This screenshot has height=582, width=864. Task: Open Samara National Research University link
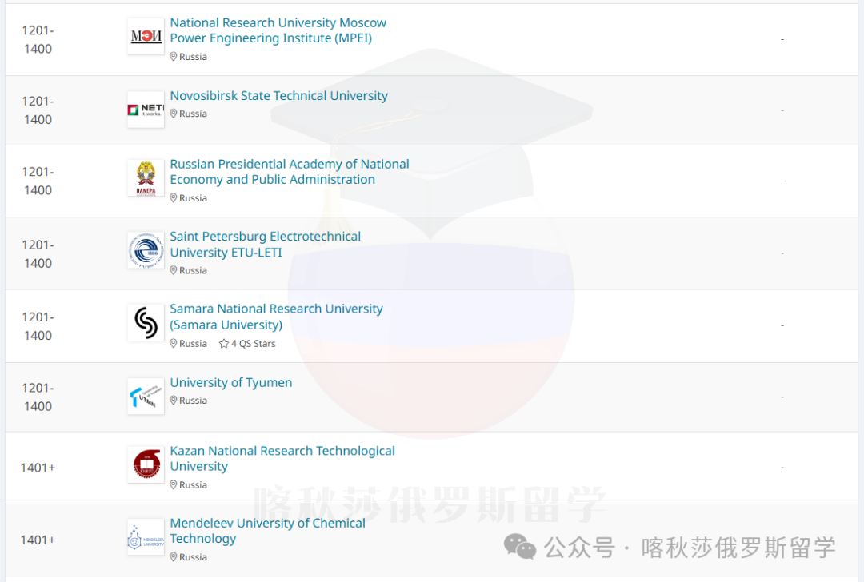(276, 317)
